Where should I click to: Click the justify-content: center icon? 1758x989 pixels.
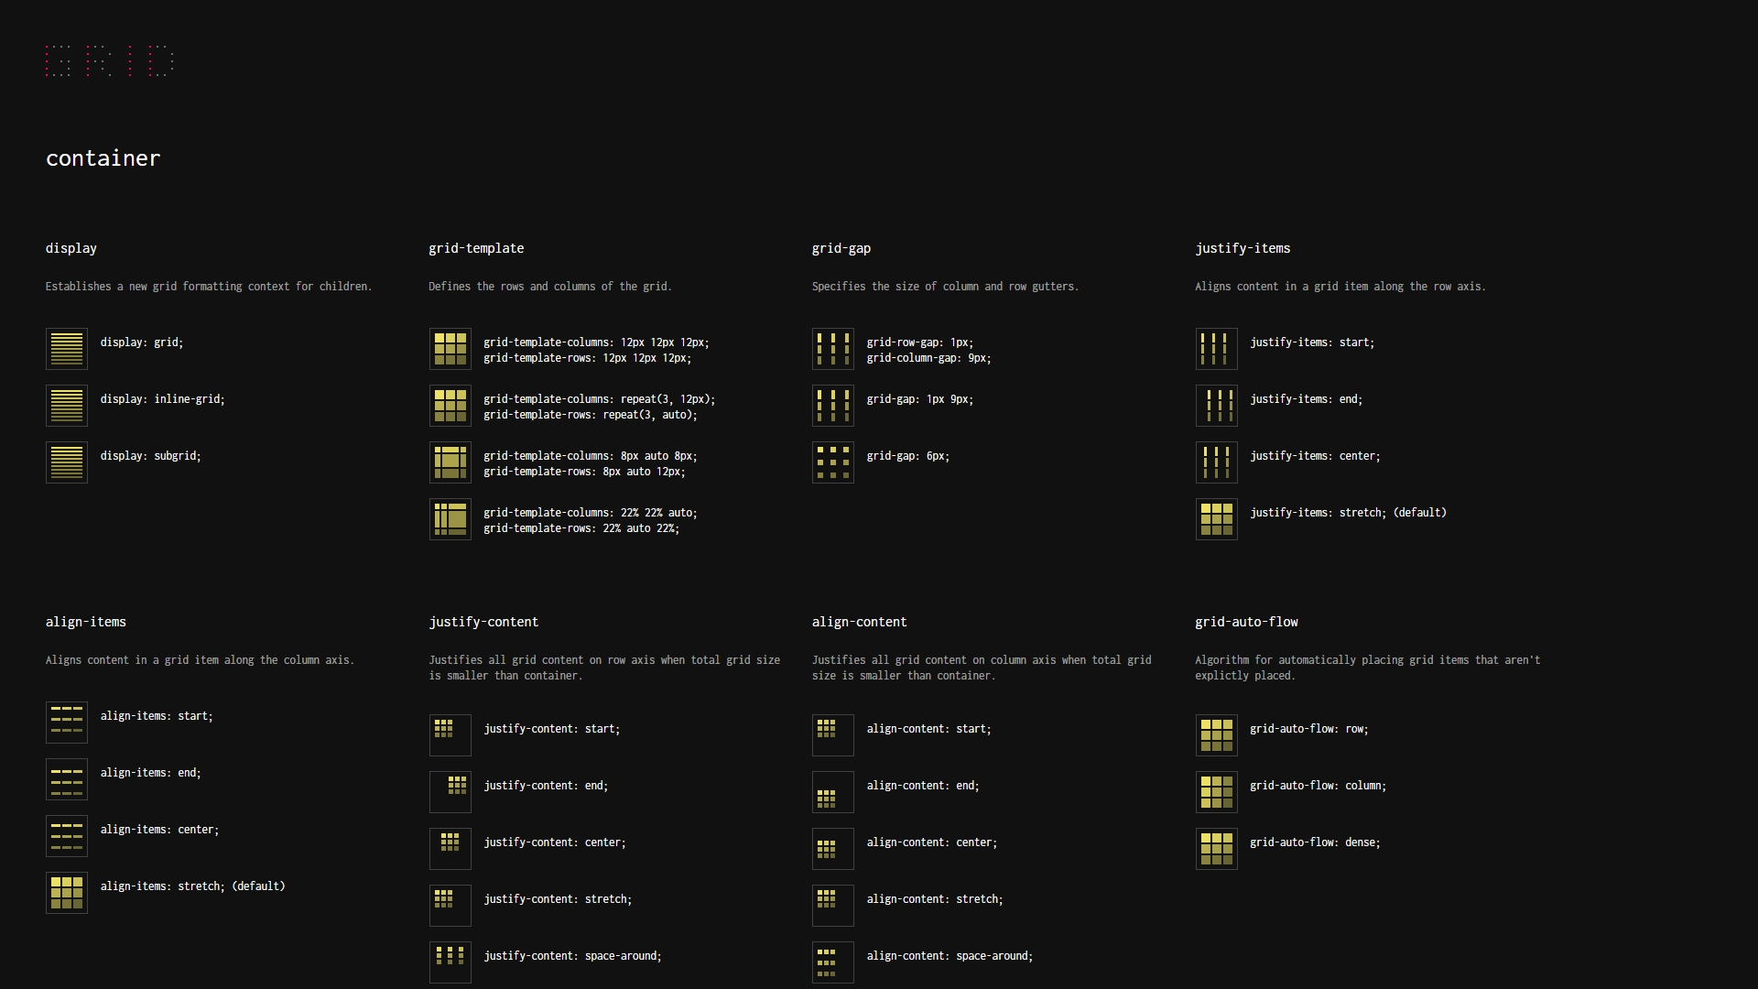coord(450,849)
